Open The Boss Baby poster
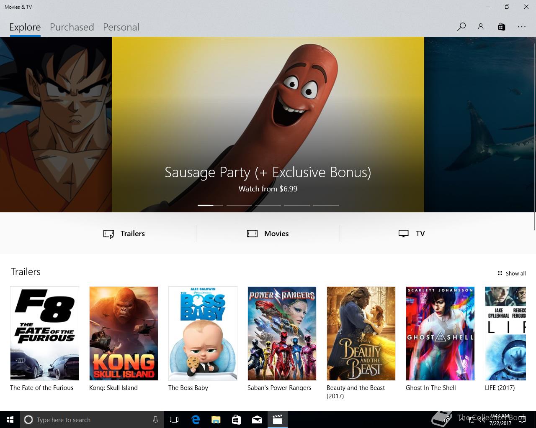Image resolution: width=536 pixels, height=428 pixels. (x=203, y=334)
